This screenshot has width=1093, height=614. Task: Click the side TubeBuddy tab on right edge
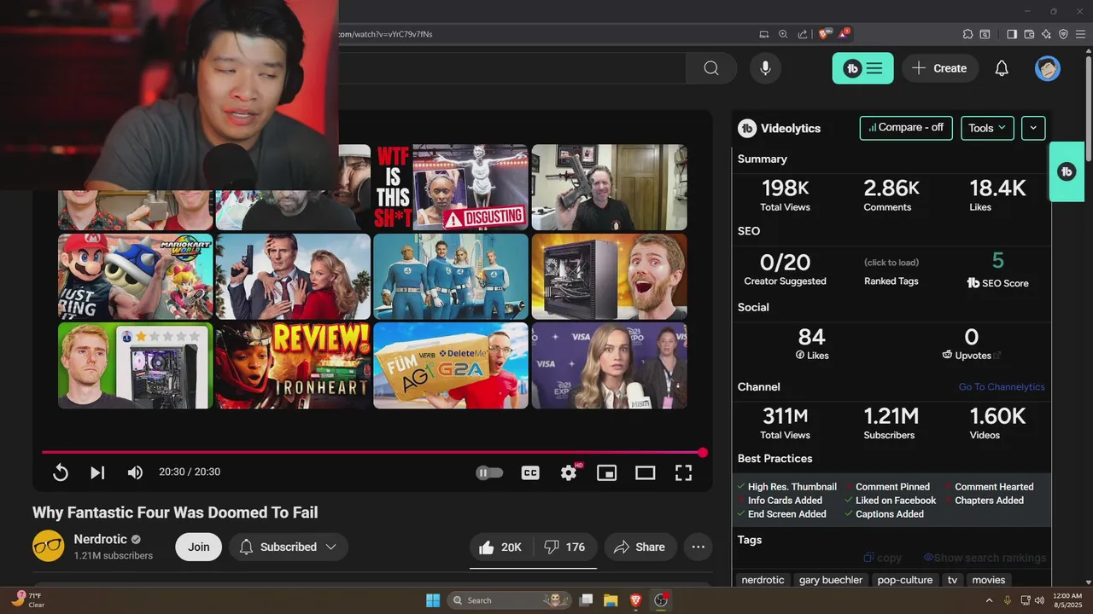point(1067,171)
